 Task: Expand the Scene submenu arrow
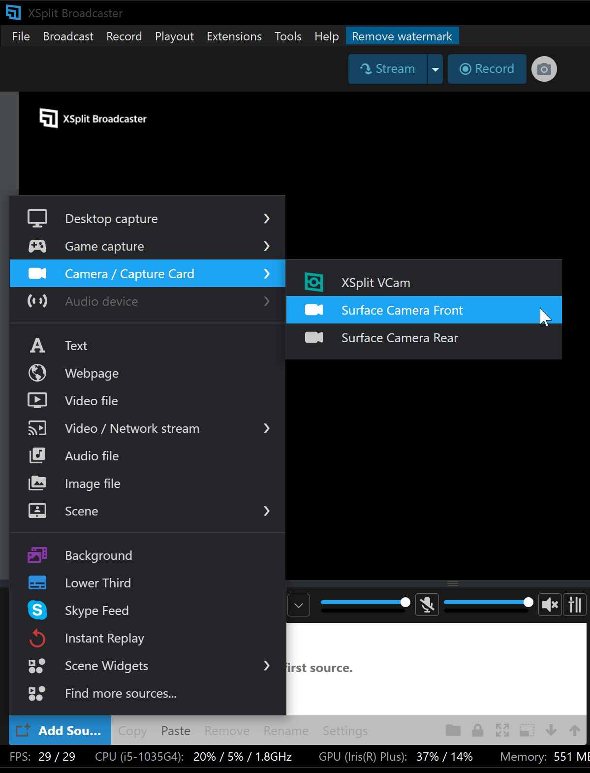coord(267,511)
